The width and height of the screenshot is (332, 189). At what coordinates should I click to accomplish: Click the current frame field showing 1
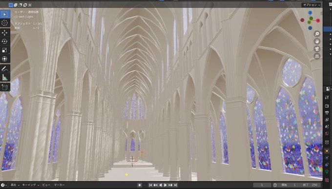pos(262,185)
